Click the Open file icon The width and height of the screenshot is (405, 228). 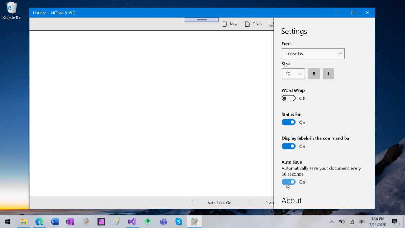(248, 24)
